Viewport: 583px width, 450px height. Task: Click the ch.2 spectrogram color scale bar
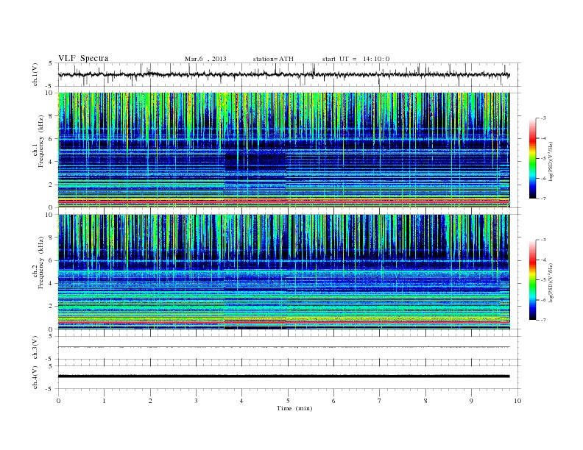(532, 279)
